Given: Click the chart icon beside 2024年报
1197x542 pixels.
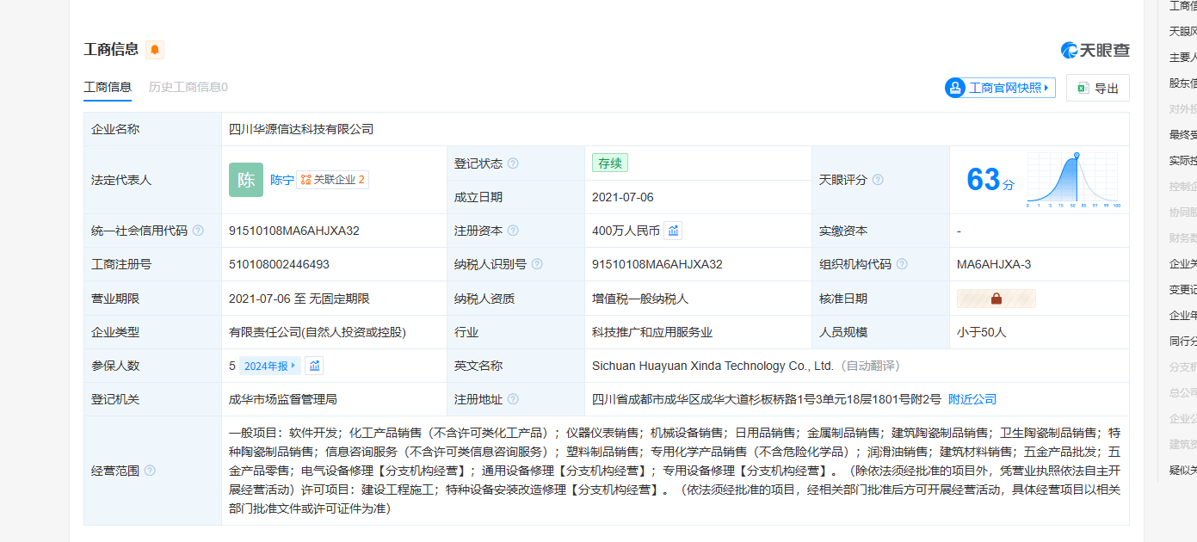Looking at the screenshot, I should click(315, 366).
